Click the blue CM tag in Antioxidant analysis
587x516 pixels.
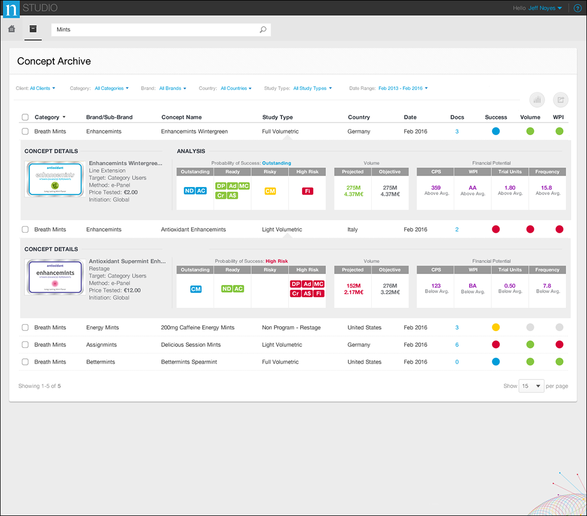196,289
